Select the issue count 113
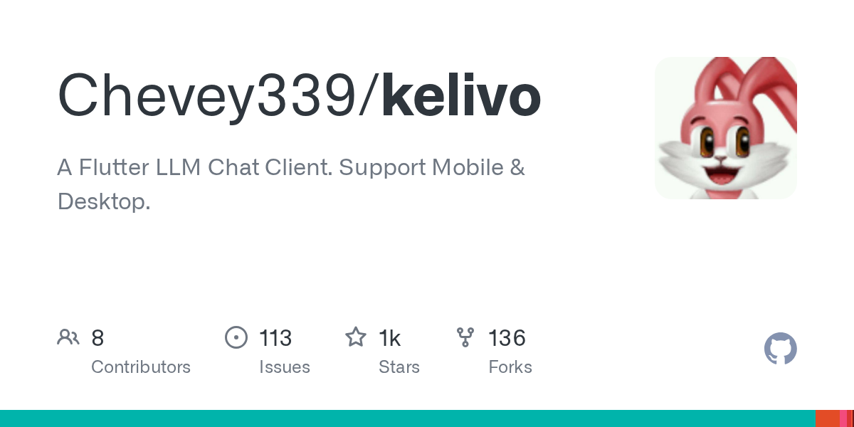The width and height of the screenshot is (854, 427). [x=275, y=338]
